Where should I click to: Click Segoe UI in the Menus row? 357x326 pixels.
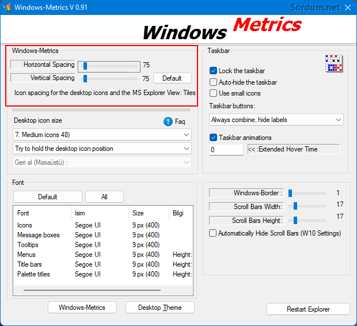pyautogui.click(x=88, y=255)
